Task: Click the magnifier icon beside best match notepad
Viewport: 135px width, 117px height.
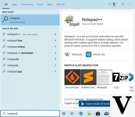Action: coord(5,19)
